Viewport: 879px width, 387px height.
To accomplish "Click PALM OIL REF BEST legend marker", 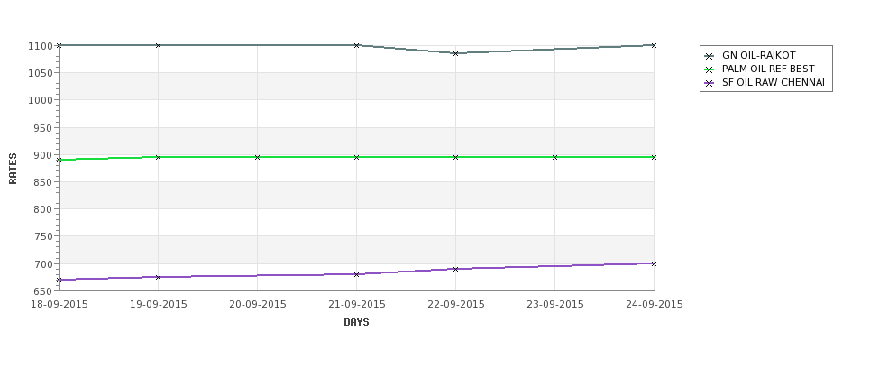I will pos(710,69).
